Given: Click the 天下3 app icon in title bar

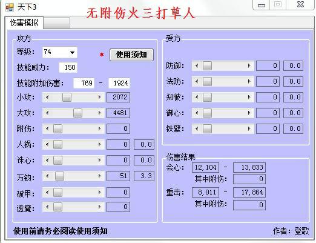Looking at the screenshot, I should click(x=10, y=7).
